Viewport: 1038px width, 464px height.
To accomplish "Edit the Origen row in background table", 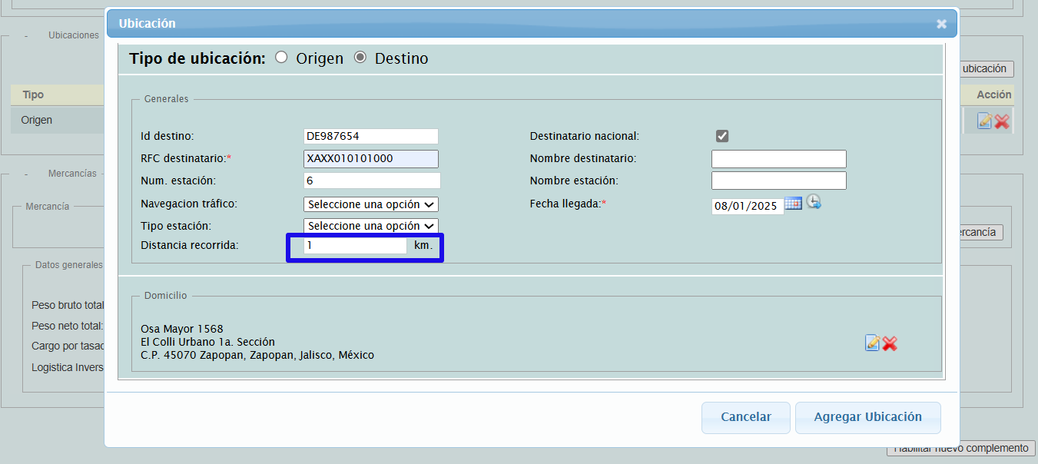I will click(x=984, y=121).
